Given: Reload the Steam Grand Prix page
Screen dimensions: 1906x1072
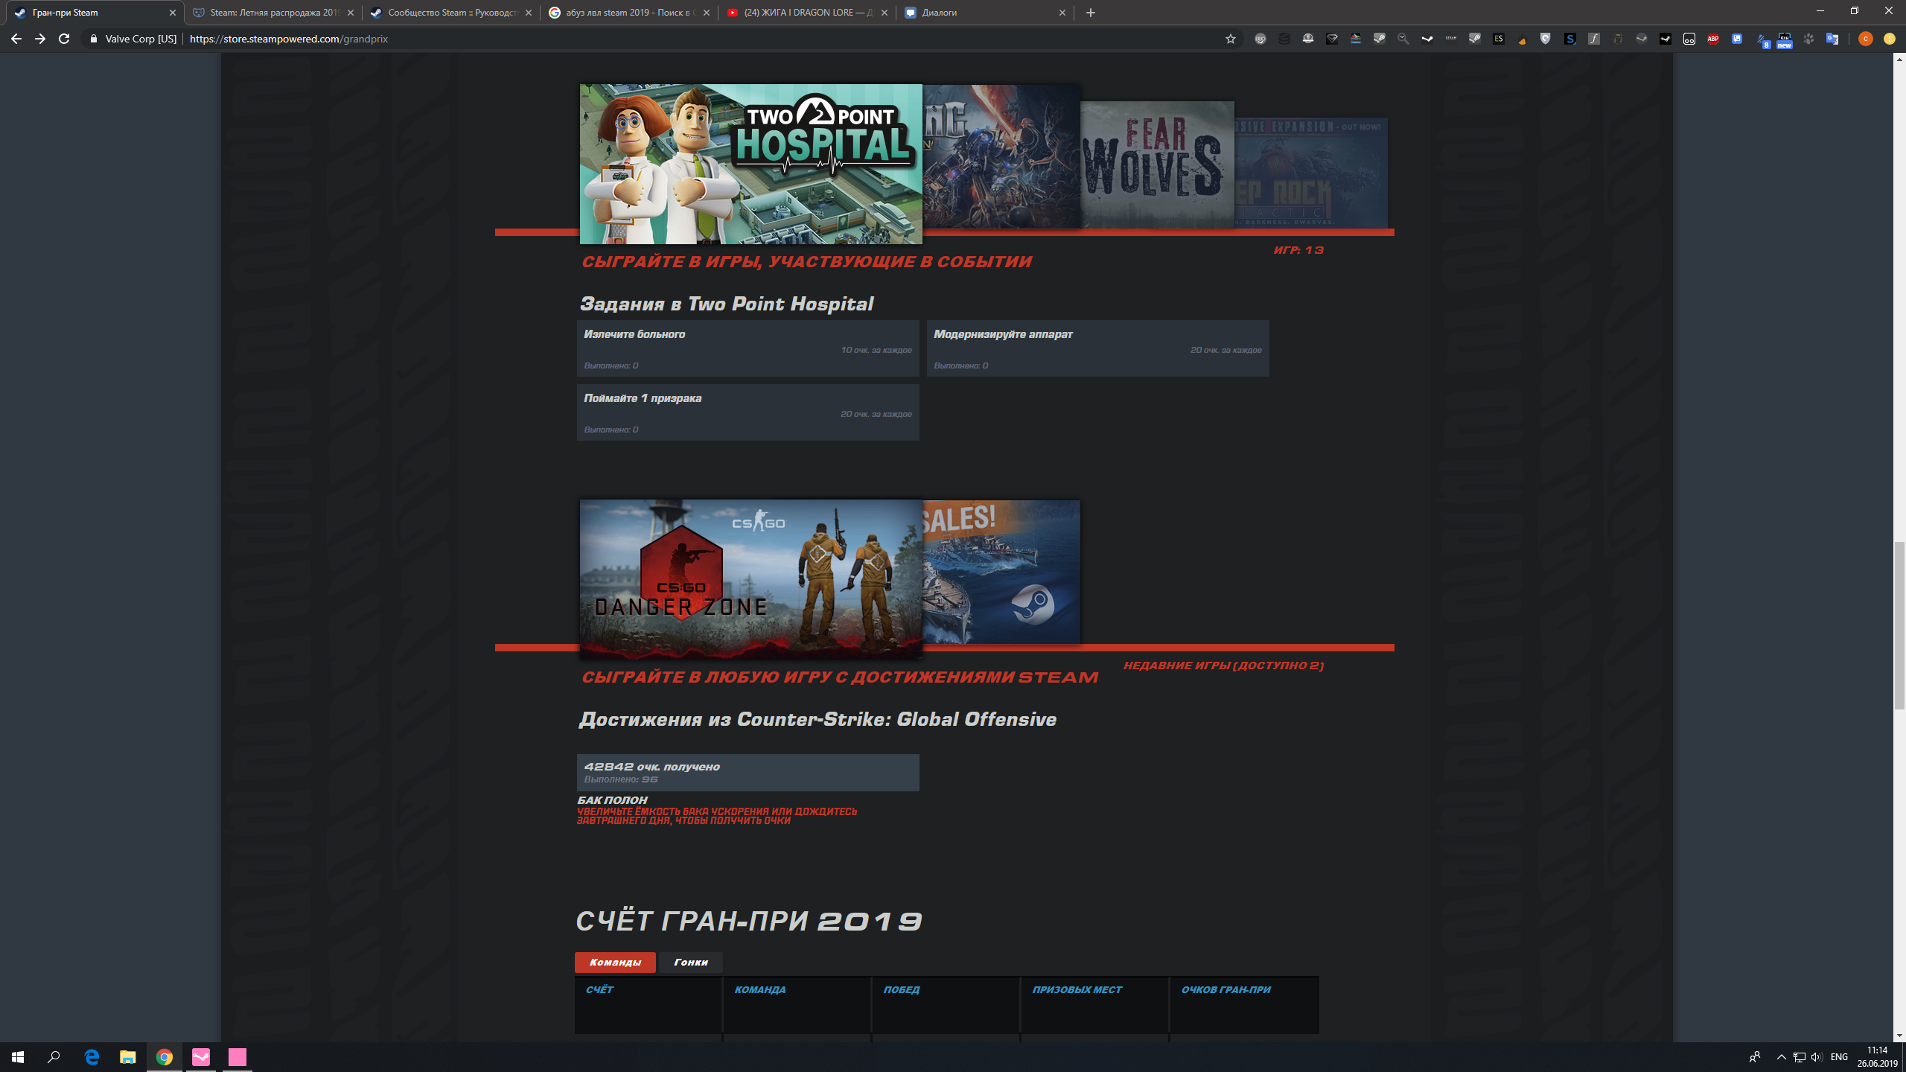Looking at the screenshot, I should pyautogui.click(x=64, y=39).
